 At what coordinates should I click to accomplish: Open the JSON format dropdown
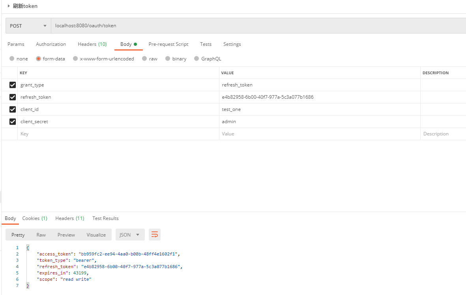130,235
